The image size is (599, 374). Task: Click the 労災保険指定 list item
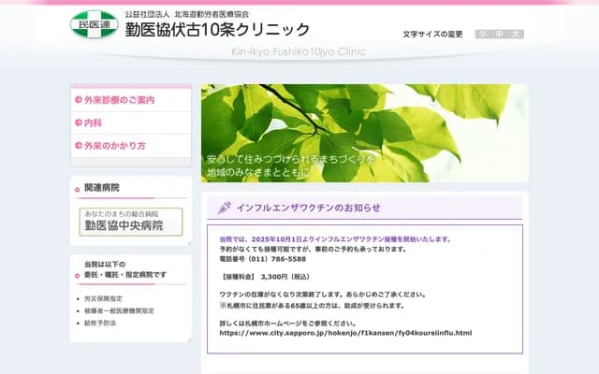pyautogui.click(x=103, y=299)
